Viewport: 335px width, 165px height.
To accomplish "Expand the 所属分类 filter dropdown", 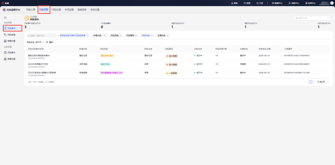I will click(99, 35).
